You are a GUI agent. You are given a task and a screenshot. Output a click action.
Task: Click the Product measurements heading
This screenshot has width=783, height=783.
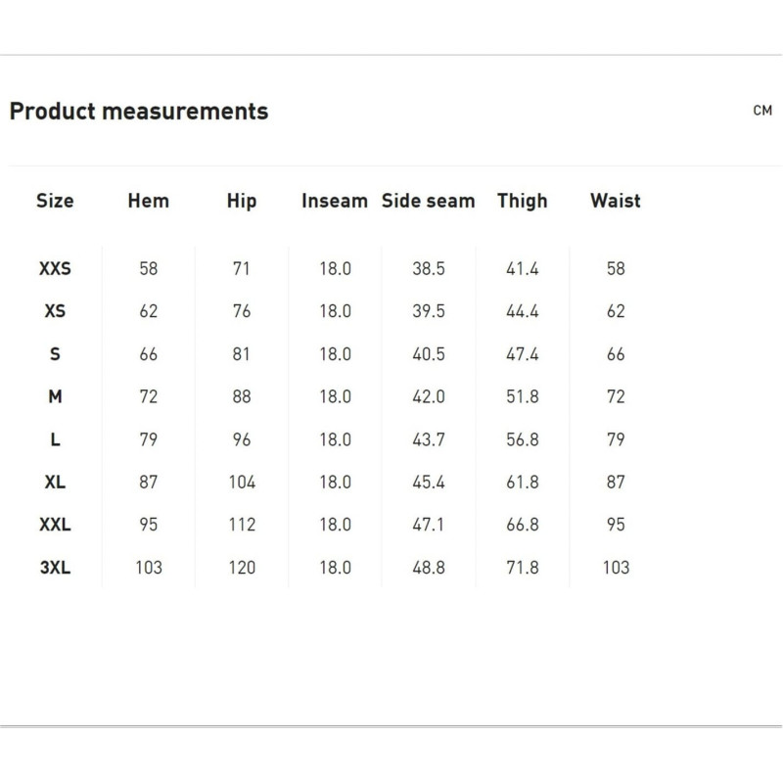138,111
